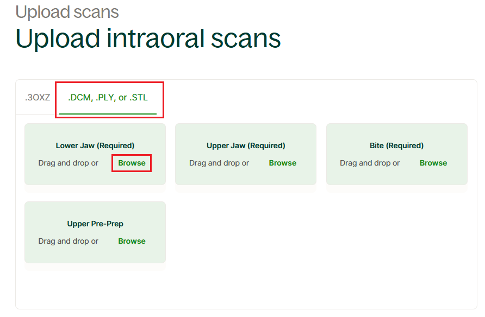Image resolution: width=485 pixels, height=317 pixels.
Task: Click the Upper Pre-Prep label
Action: [95, 224]
